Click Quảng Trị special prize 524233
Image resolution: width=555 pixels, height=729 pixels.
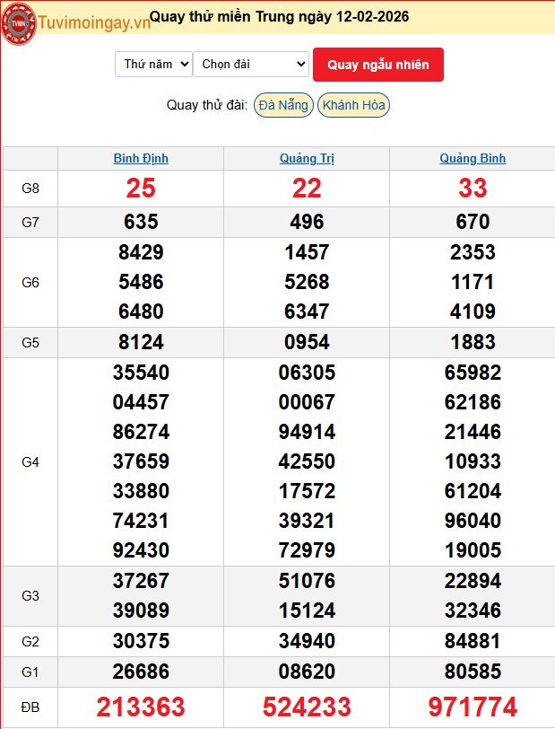pos(307,707)
